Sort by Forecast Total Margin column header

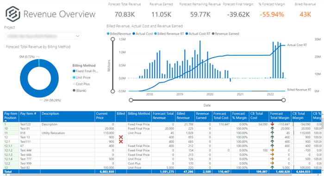(x=280, y=117)
